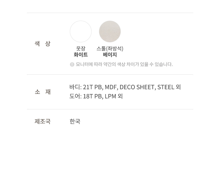Click the monitor color difference notice text
Screen dimensions: 220x170
pyautogui.click(x=124, y=64)
